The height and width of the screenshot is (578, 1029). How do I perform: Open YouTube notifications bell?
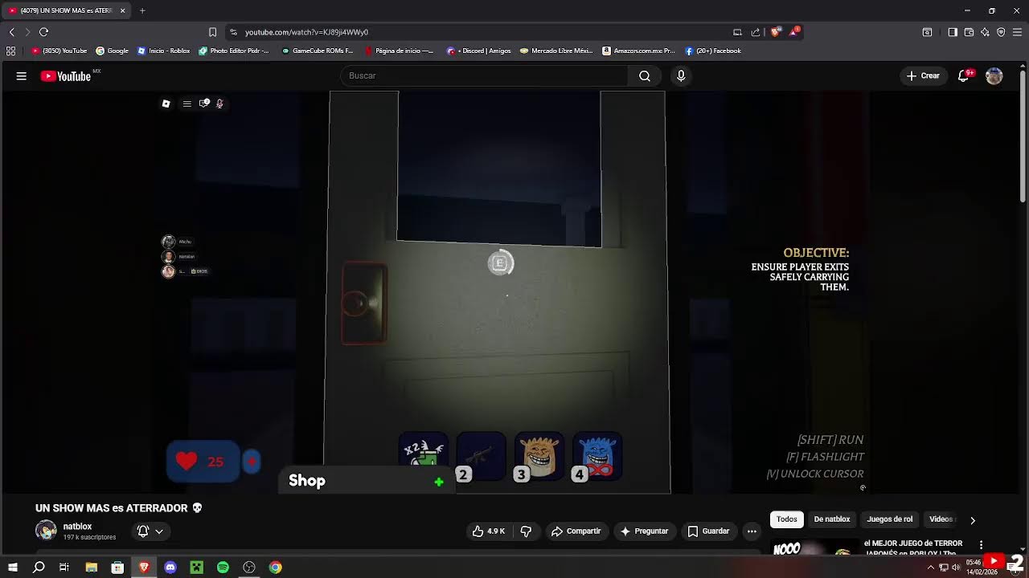pyautogui.click(x=964, y=75)
